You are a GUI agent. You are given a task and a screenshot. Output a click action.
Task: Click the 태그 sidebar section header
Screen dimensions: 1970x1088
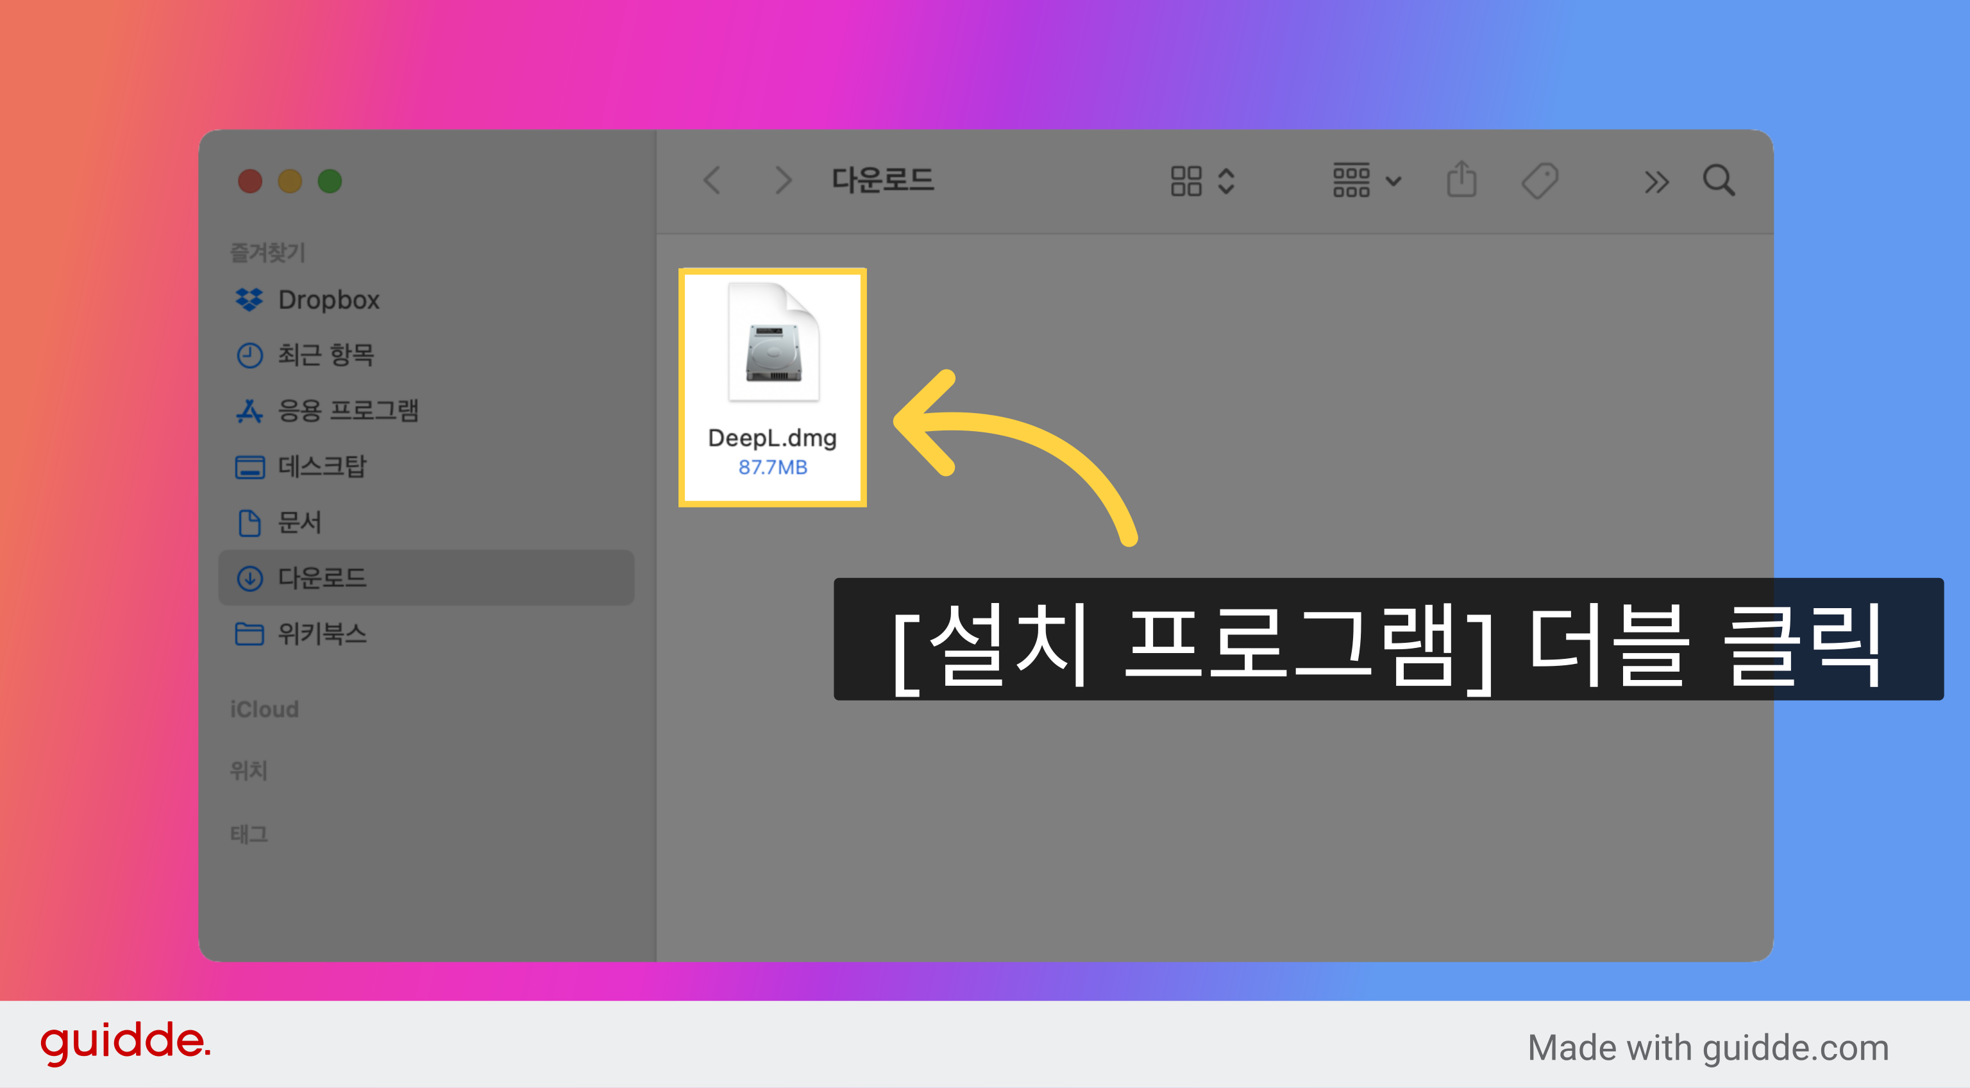click(x=249, y=834)
